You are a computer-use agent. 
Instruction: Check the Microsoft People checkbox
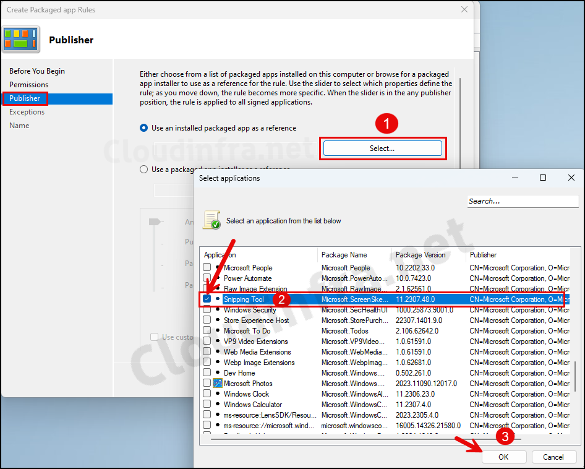207,267
